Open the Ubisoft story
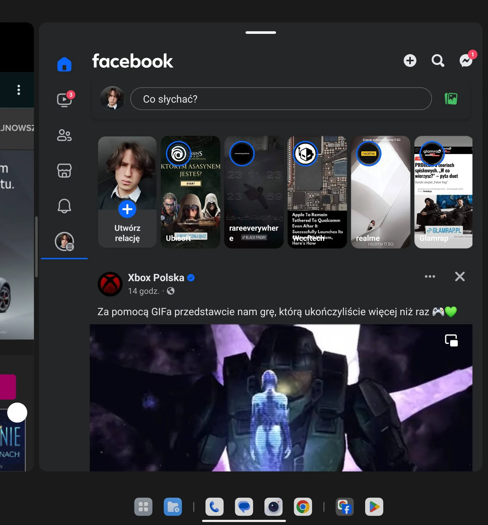This screenshot has width=488, height=525. click(190, 192)
